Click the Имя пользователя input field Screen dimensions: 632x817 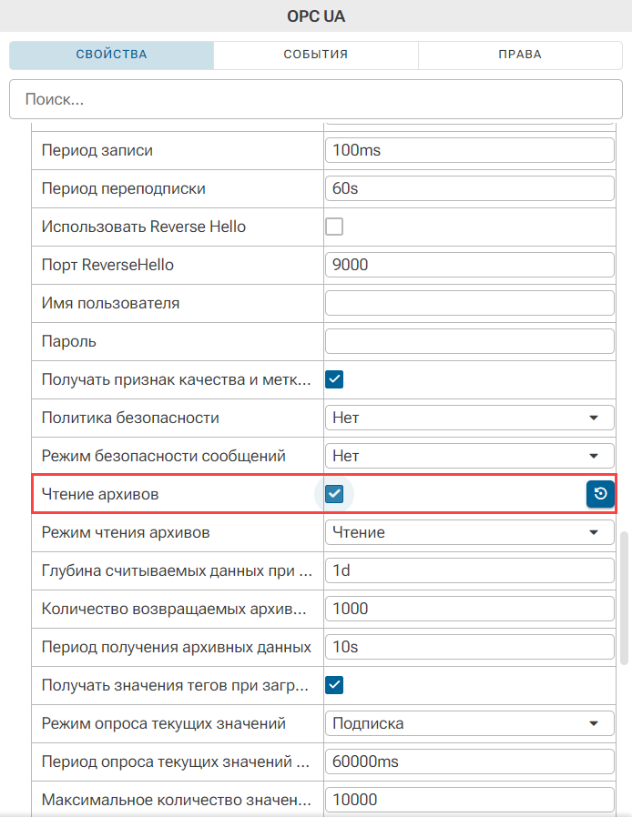[x=469, y=303]
